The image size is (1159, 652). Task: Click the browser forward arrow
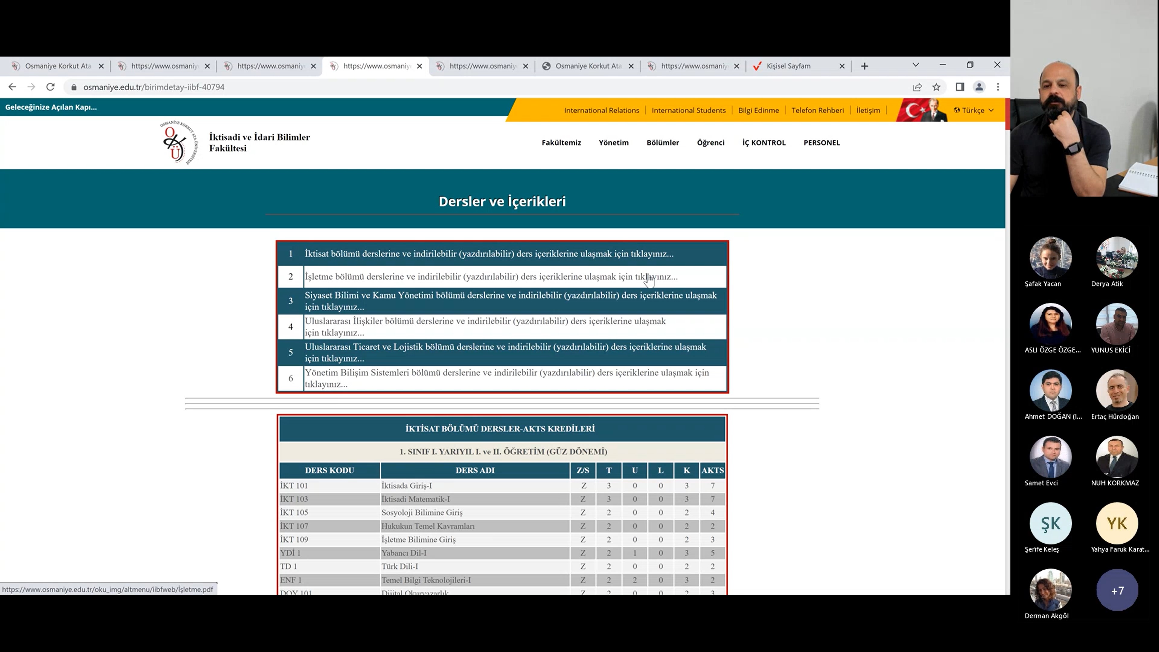(x=31, y=87)
